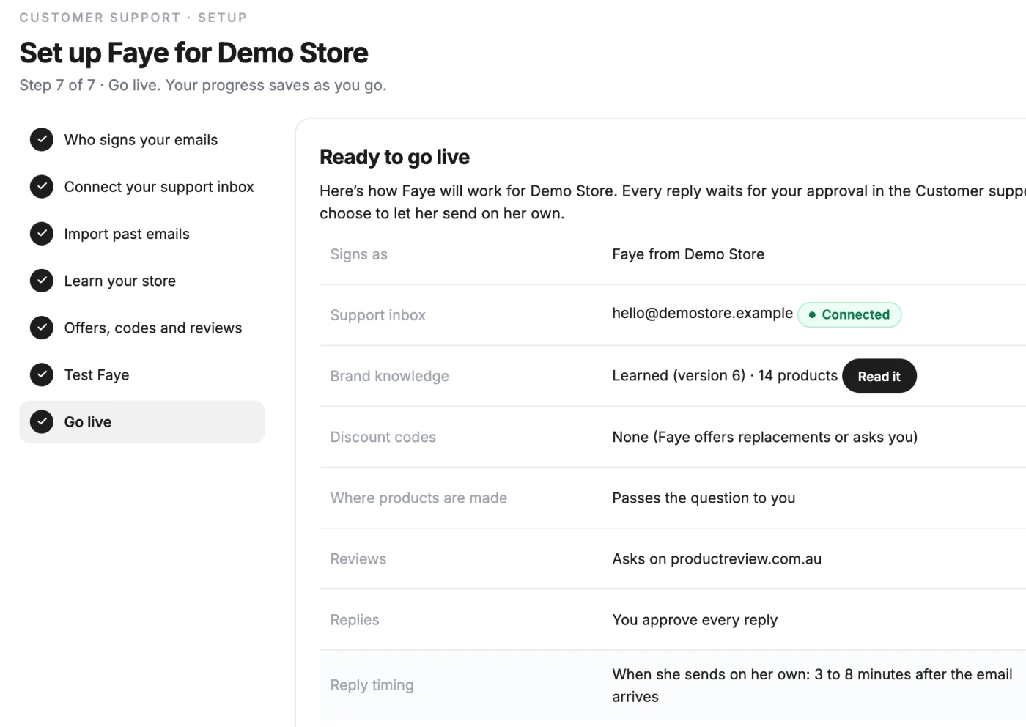
Task: Click the hello@demostore.example email address
Action: pos(702,313)
